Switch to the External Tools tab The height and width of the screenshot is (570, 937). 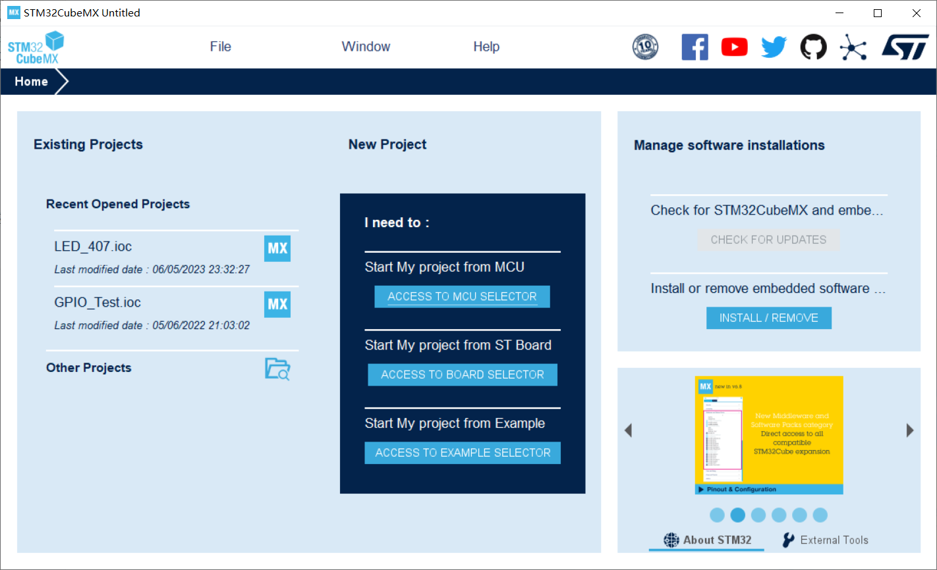[825, 540]
